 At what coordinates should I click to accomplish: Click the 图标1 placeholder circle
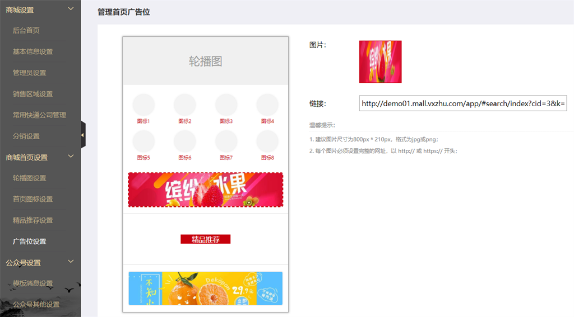pos(143,105)
